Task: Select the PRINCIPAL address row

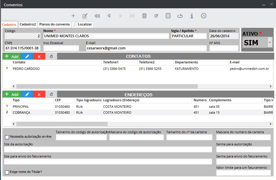Action: click(x=138, y=107)
